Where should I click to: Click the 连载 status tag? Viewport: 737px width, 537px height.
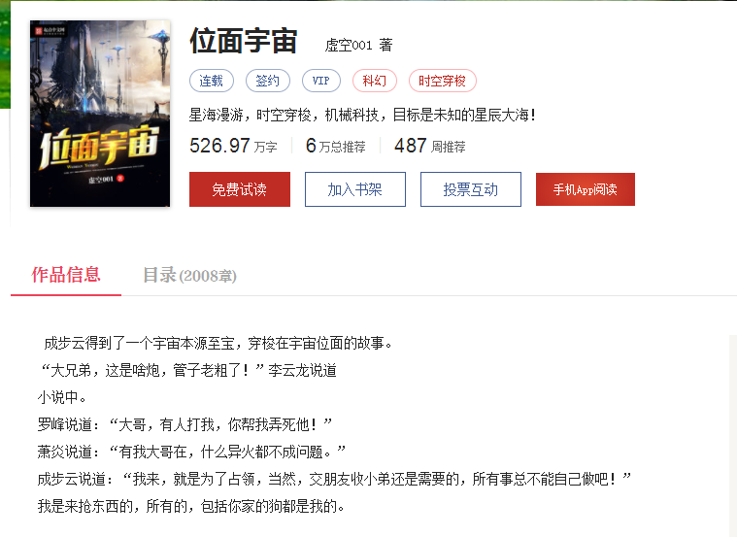coord(212,81)
